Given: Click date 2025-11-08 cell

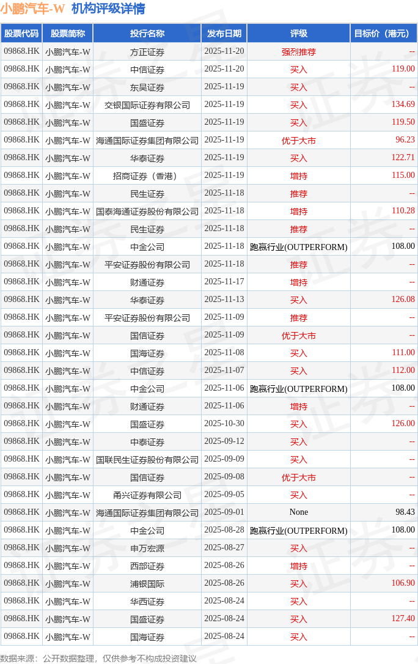Looking at the screenshot, I should (224, 353).
